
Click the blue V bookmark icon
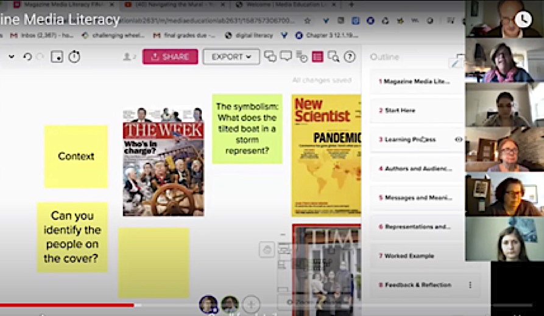(284, 35)
